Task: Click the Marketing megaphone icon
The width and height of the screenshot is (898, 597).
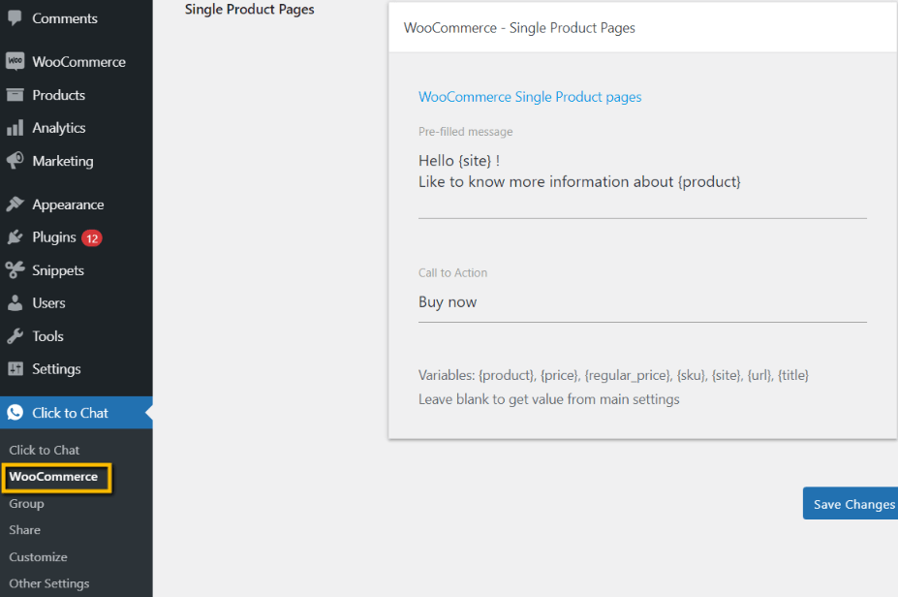Action: (15, 161)
